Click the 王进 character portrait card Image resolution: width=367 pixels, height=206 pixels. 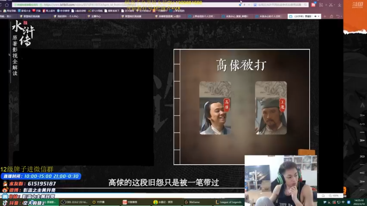click(271, 108)
